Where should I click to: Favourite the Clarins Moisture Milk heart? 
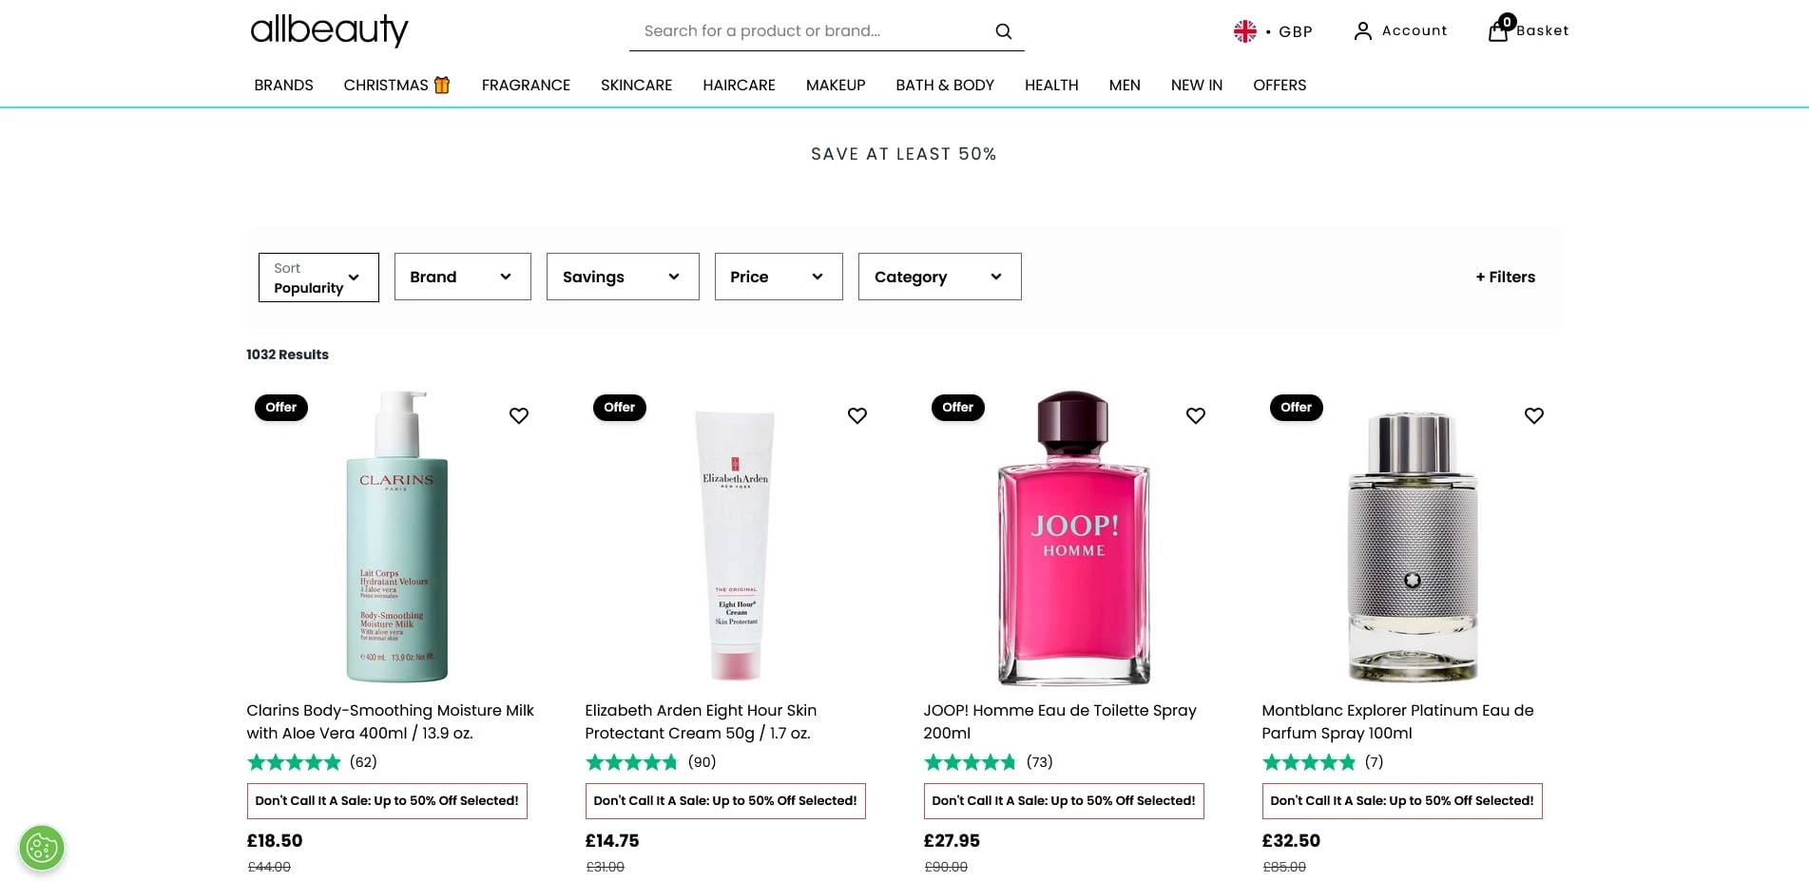pos(519,415)
